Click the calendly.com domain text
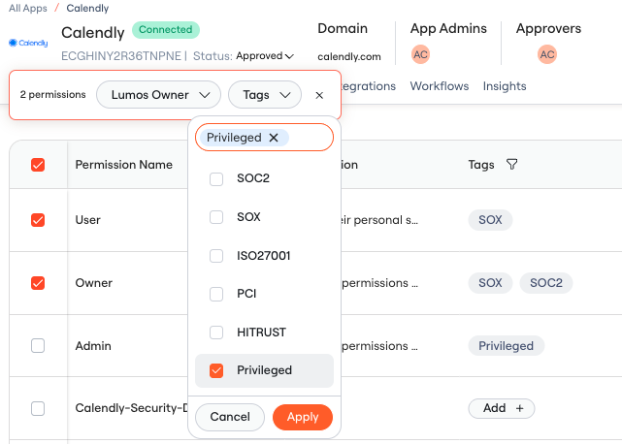The height and width of the screenshot is (444, 622). point(349,56)
